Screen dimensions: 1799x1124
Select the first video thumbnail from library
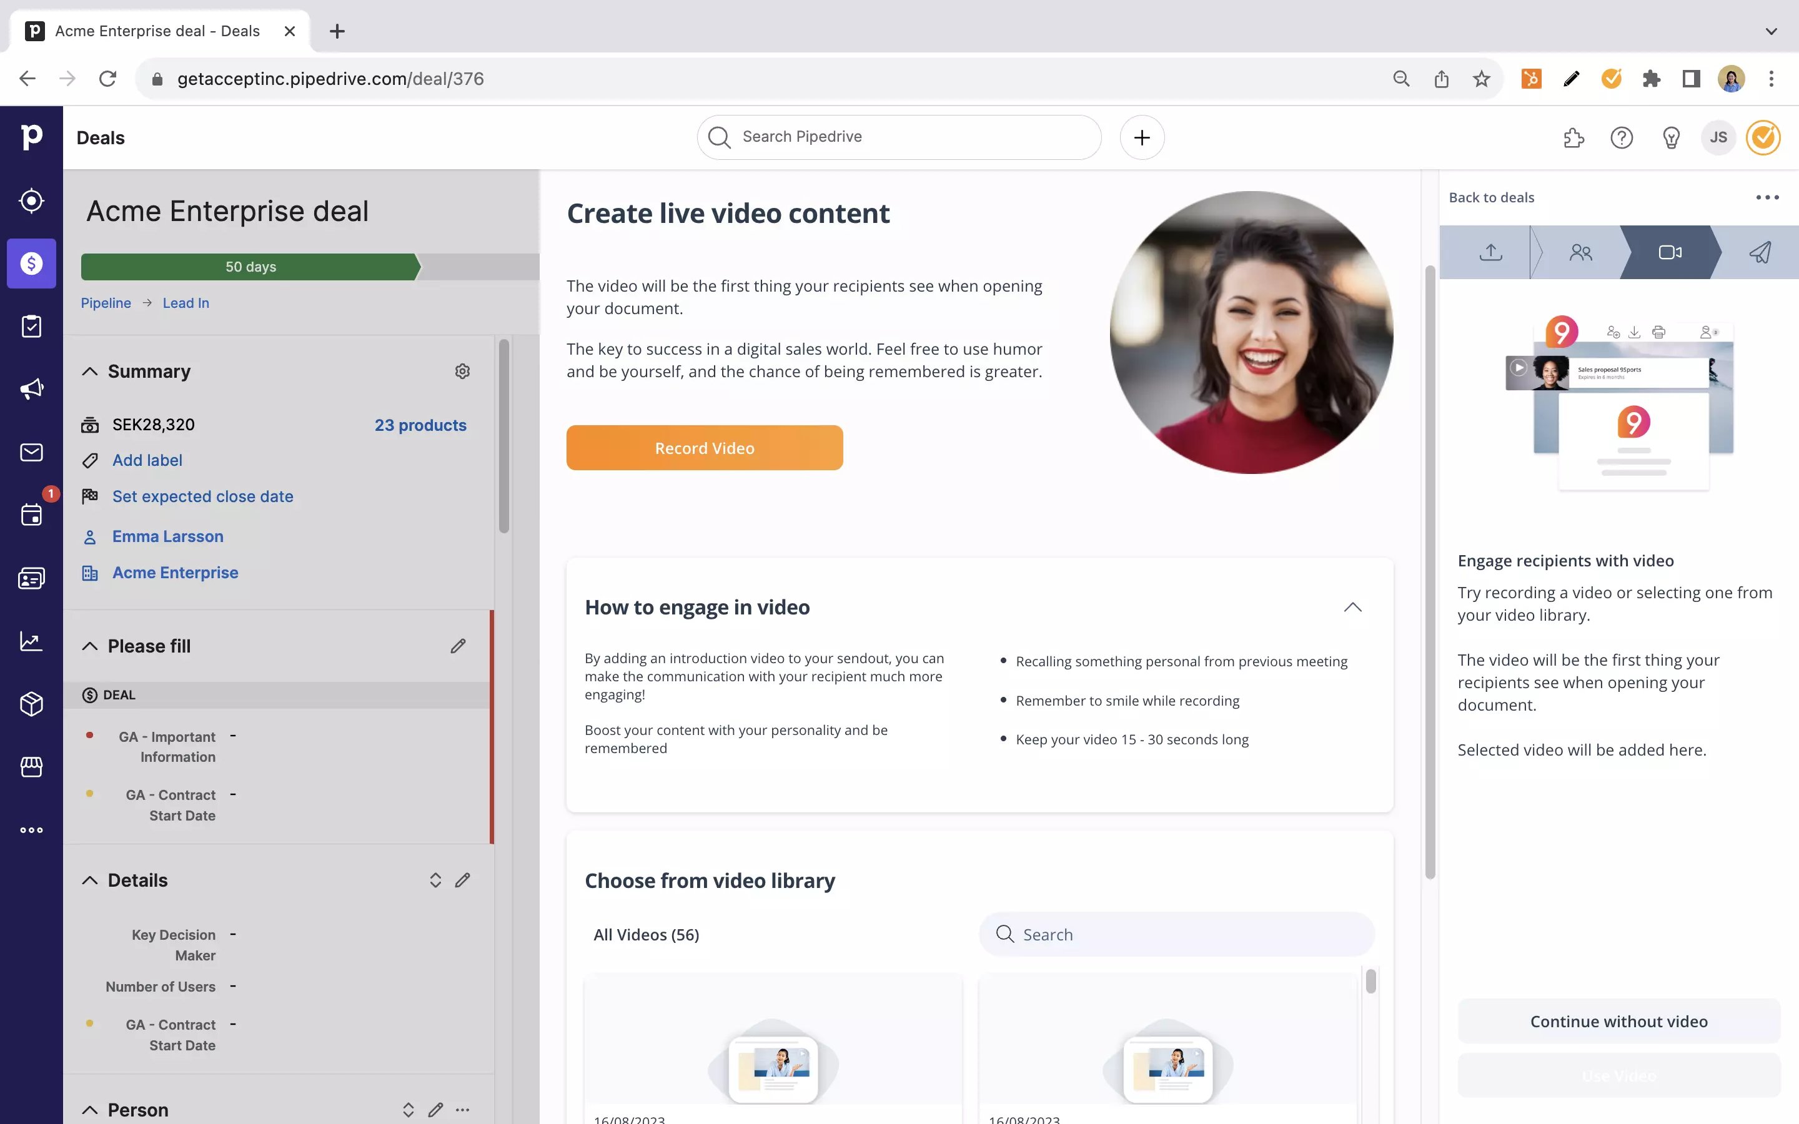pos(773,1062)
